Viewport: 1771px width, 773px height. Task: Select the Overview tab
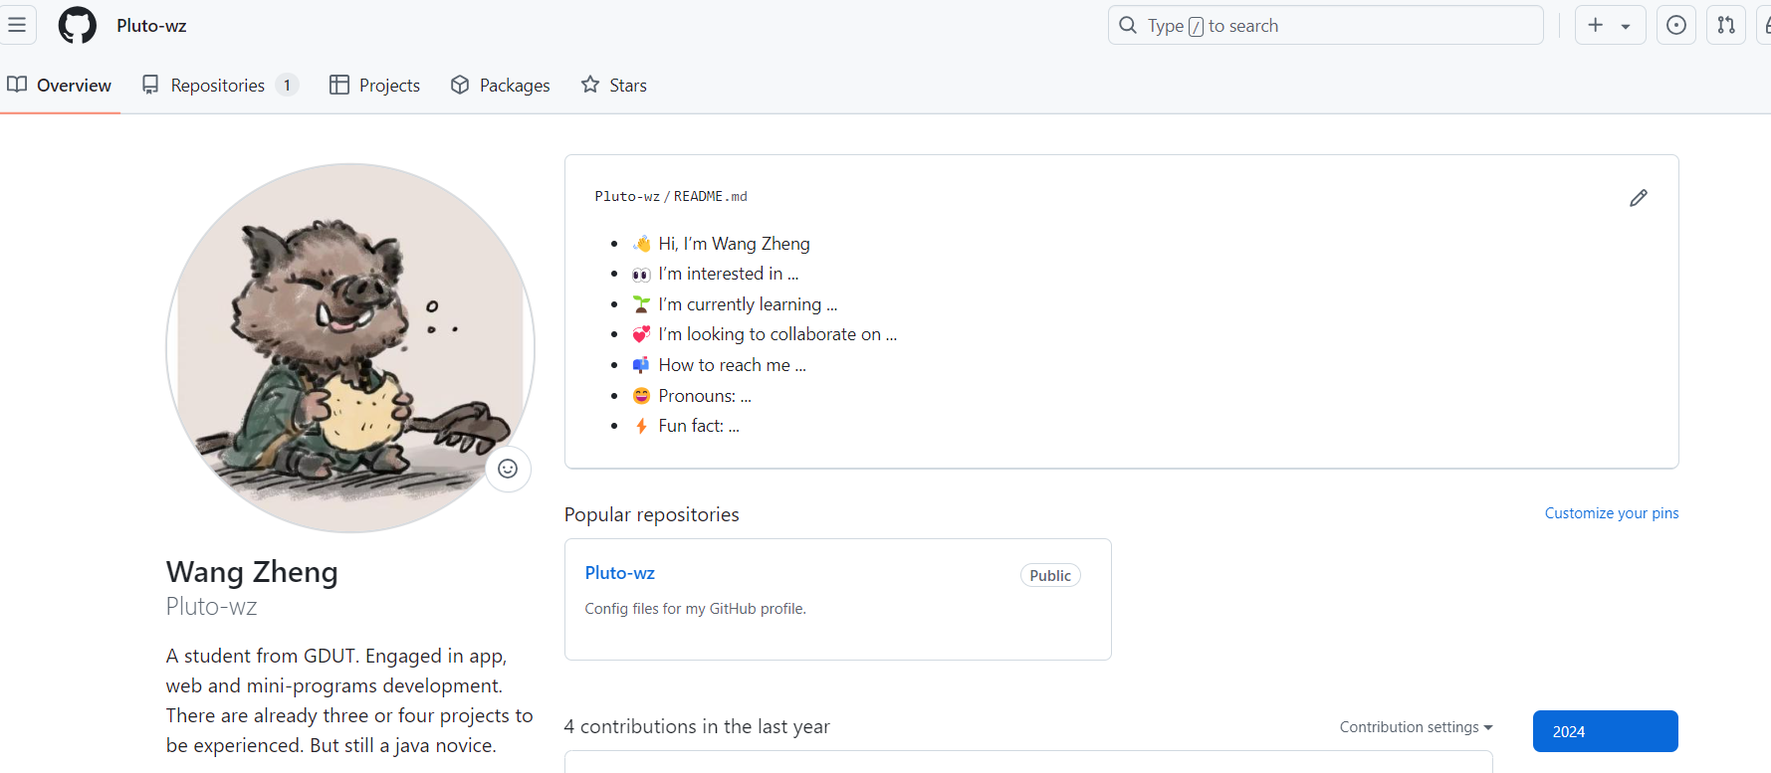point(60,86)
